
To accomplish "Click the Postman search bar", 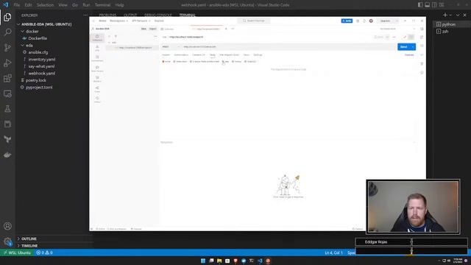I will coord(254,21).
